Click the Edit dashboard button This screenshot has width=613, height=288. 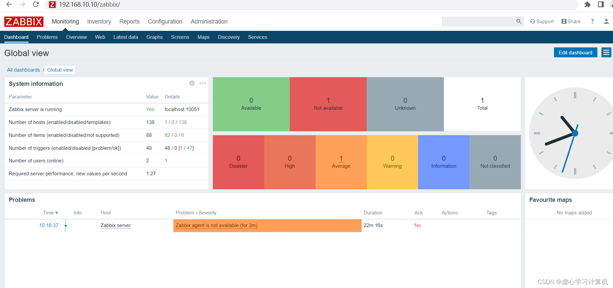(576, 52)
